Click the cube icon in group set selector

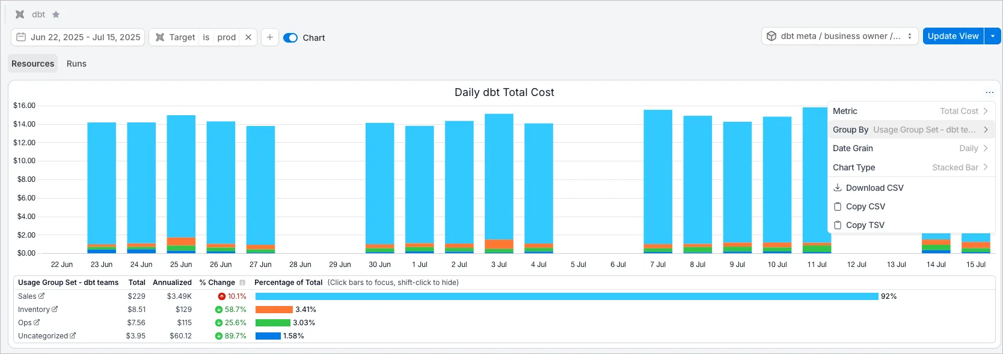point(771,36)
